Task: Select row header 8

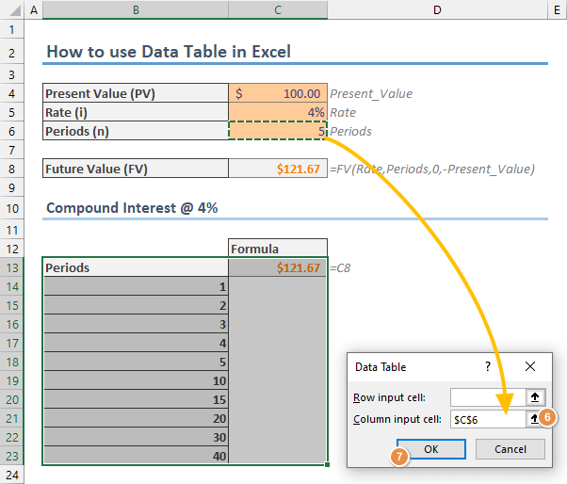Action: 11,169
